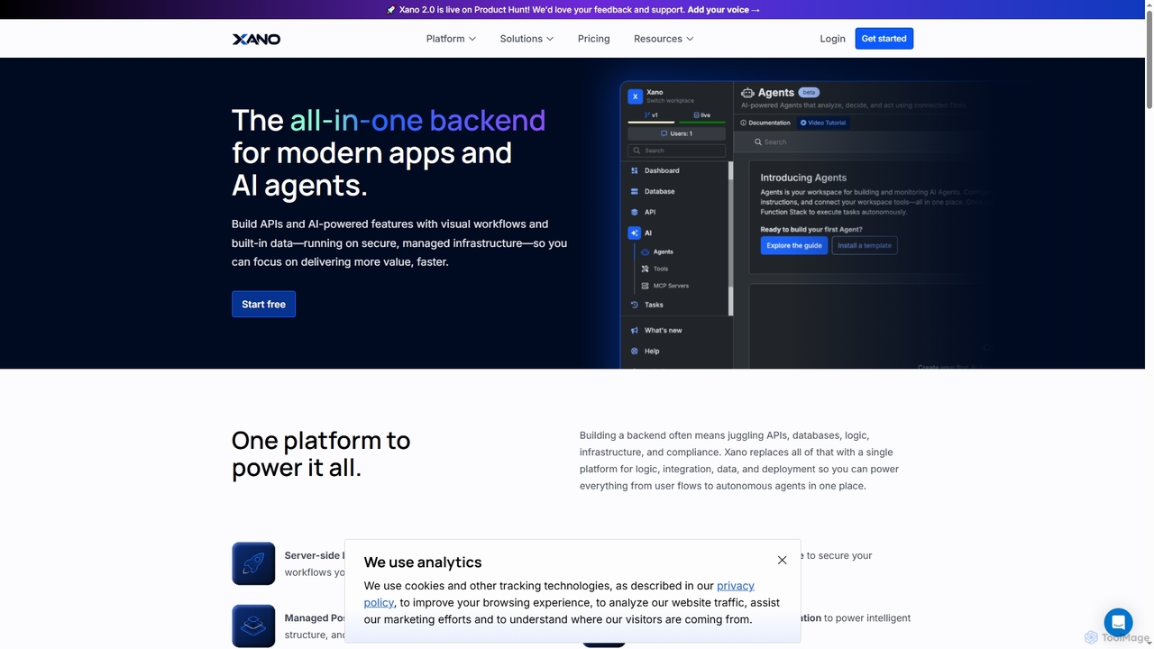This screenshot has height=649, width=1154.
Task: Click the Agents panel Search field
Action: click(865, 142)
